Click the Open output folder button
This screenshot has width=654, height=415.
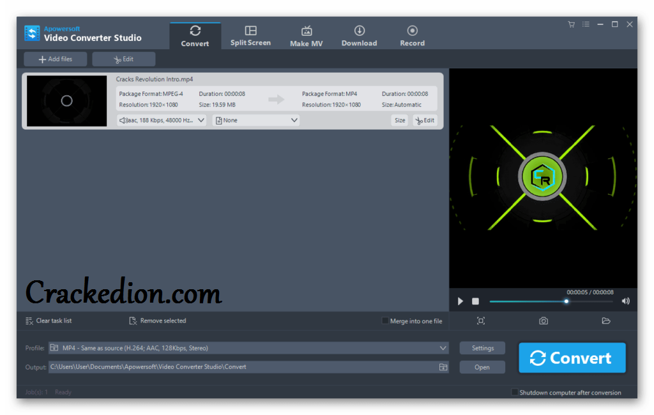pyautogui.click(x=482, y=367)
